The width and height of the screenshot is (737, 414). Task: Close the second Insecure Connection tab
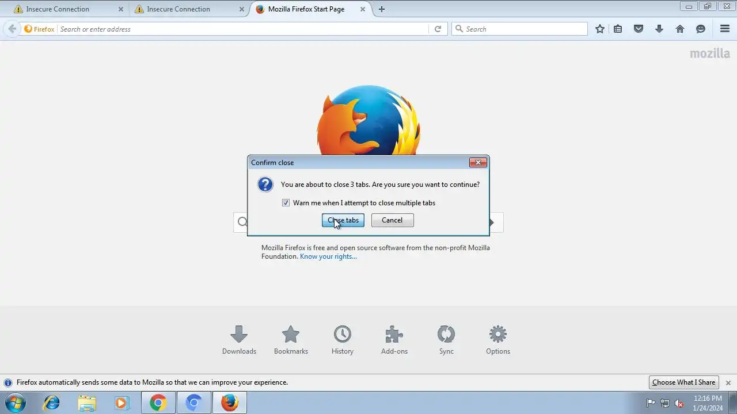(241, 9)
